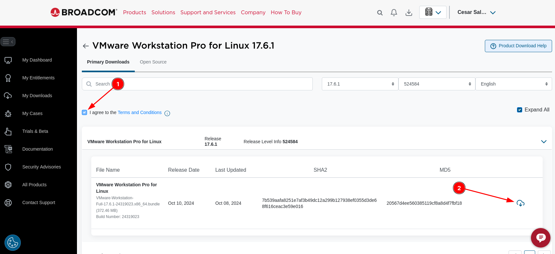The image size is (555, 254).
Task: Click into the Search input field
Action: tap(197, 84)
